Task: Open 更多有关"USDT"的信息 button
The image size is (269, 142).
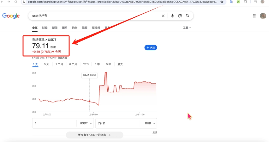Action: pyautogui.click(x=94, y=135)
